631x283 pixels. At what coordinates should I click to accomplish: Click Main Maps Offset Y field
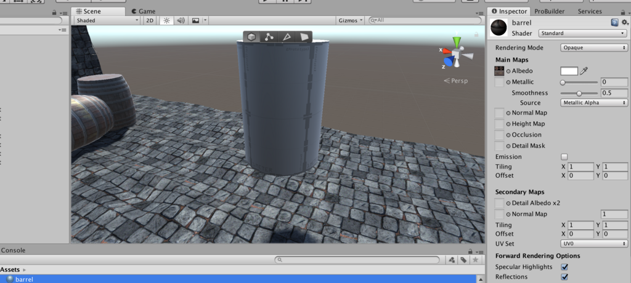point(615,176)
